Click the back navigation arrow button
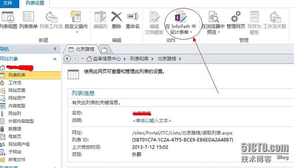The width and height of the screenshot is (294, 168). (x=67, y=59)
